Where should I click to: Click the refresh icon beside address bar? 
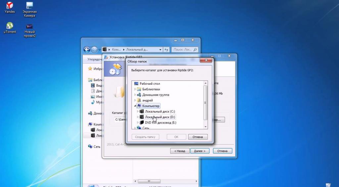click(166, 50)
